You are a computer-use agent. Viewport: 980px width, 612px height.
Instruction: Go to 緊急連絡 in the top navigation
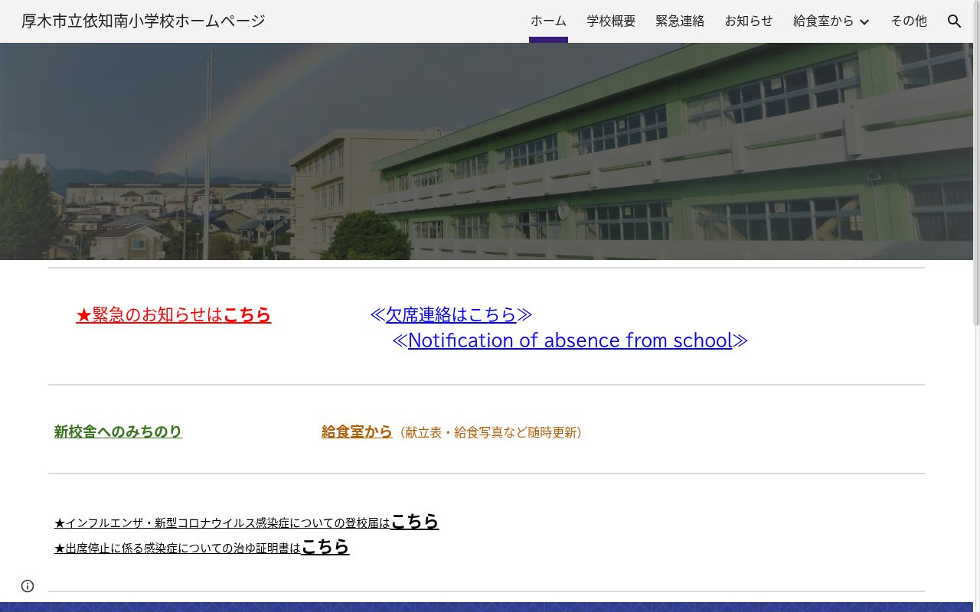tap(680, 21)
